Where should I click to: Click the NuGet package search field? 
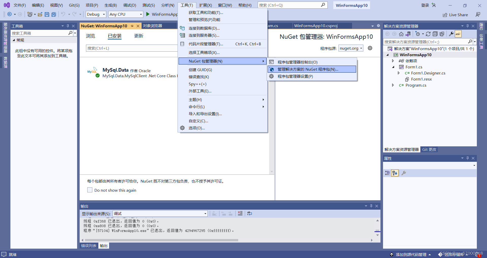tap(132, 48)
